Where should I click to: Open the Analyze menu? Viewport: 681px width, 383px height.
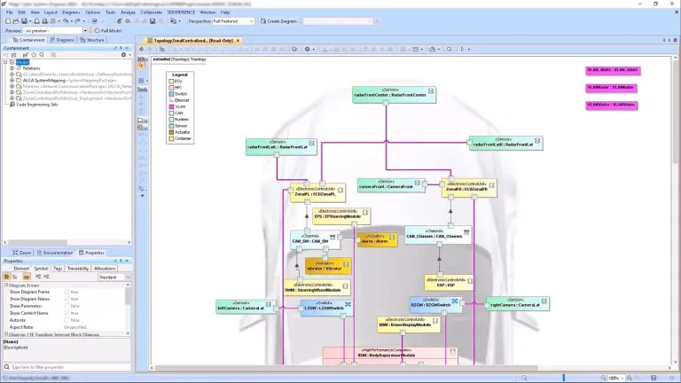(x=128, y=12)
